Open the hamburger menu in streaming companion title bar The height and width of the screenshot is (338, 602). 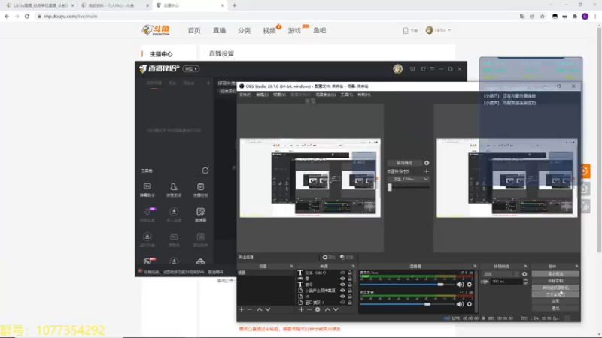432,69
